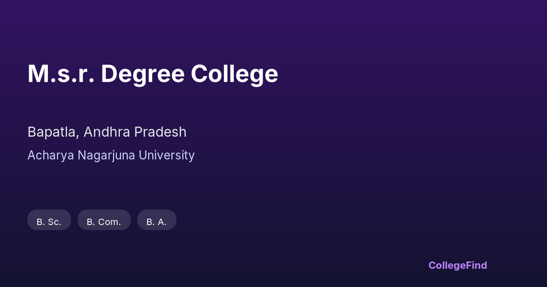Click the "A." text inside the last tag
The height and width of the screenshot is (287, 547).
161,222
